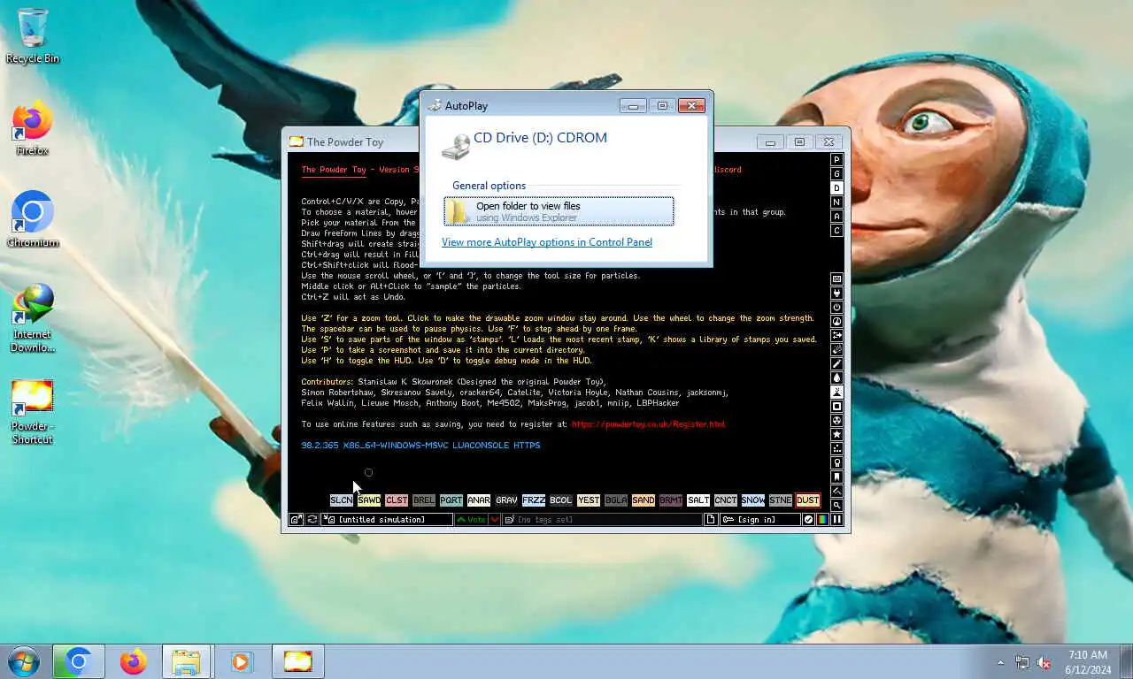Toggle the pause simulation button

pos(836,520)
